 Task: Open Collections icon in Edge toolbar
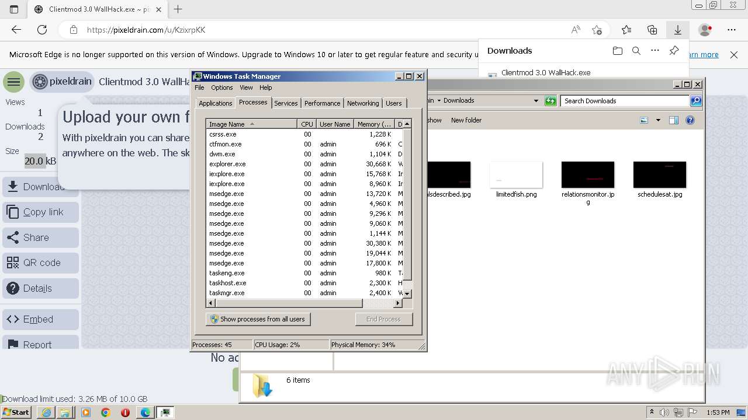point(652,30)
